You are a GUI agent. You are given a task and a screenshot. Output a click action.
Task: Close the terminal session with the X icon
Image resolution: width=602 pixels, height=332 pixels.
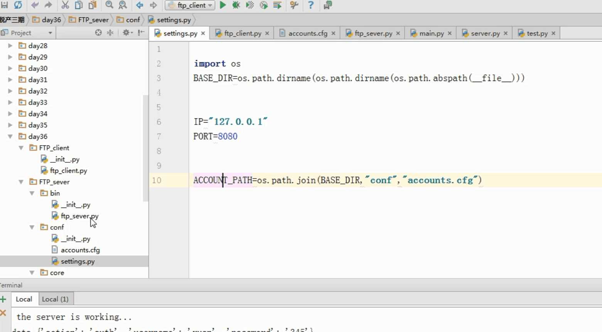(x=3, y=313)
